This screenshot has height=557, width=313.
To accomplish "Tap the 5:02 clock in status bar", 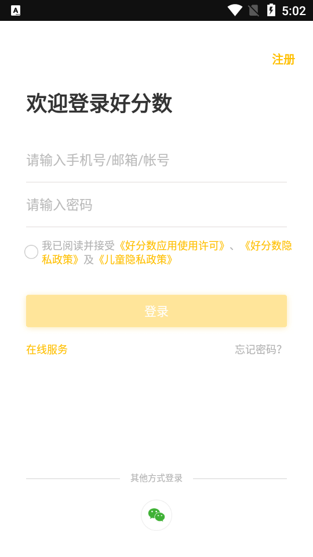I will [294, 11].
